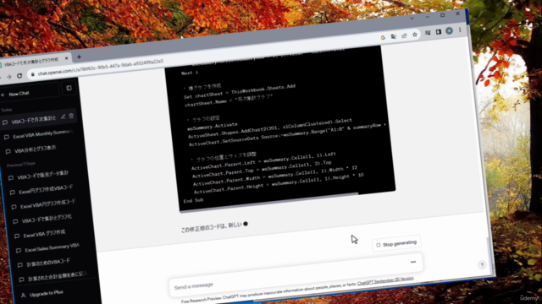The width and height of the screenshot is (542, 304).
Task: Open the "Excel円グラフ作成VBAコード" chat
Action: (x=46, y=189)
